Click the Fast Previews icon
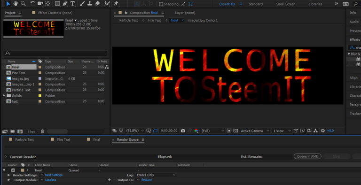The image size is (361, 185). tap(302, 131)
